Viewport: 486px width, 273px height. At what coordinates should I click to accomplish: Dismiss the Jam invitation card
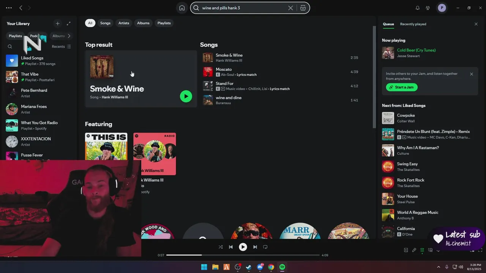[472, 74]
